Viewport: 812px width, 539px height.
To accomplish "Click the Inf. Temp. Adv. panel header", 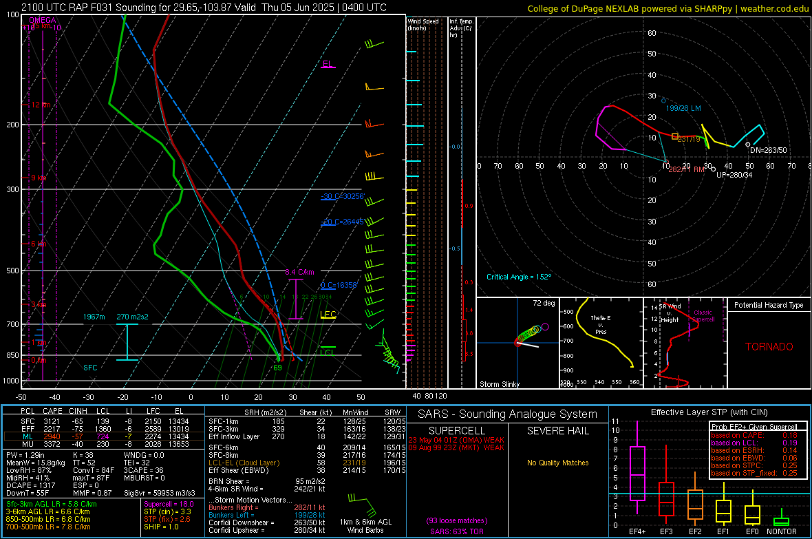I will pos(461,28).
